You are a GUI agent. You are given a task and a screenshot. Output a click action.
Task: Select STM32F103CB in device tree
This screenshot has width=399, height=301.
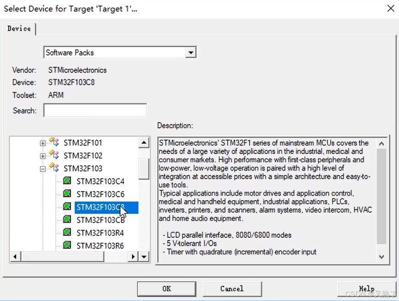pyautogui.click(x=100, y=220)
